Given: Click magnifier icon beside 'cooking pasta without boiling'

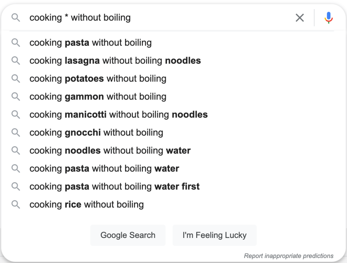Looking at the screenshot, I should pos(16,42).
